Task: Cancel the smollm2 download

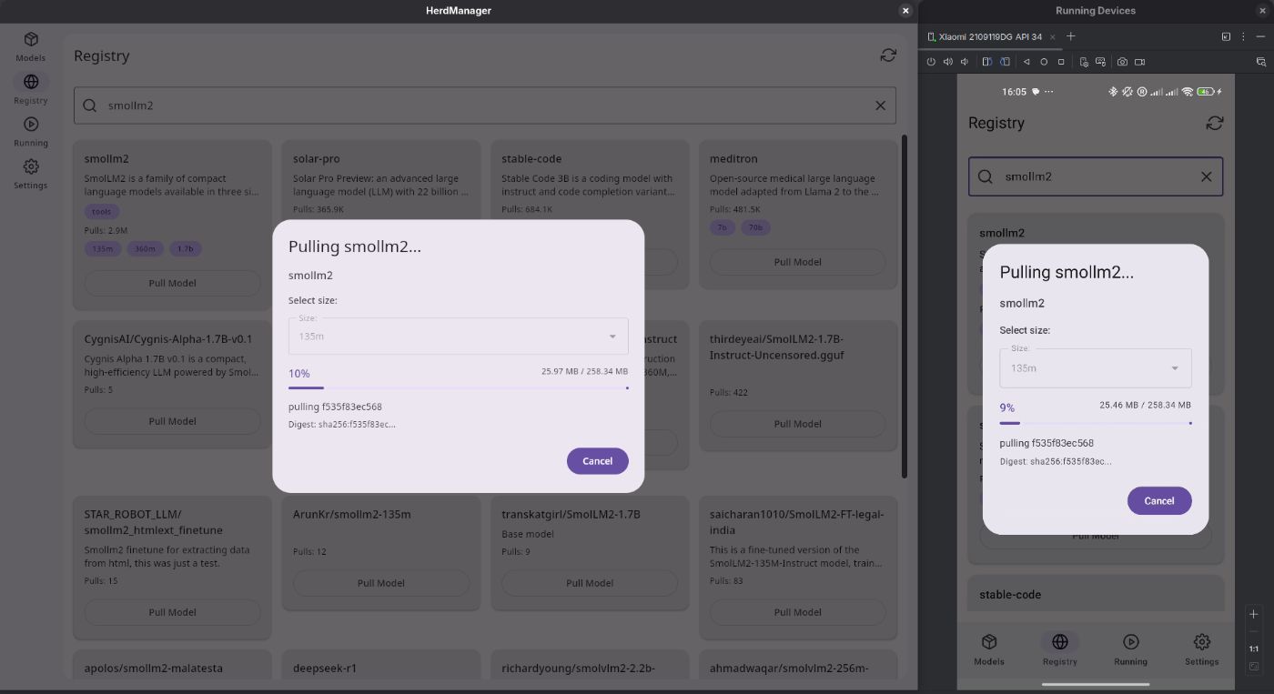Action: point(597,460)
